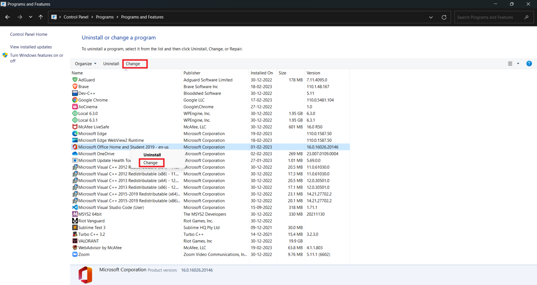Screen dimensions: 537x285
Task: Click the 19.9 GB size cell
Action: tap(296, 241)
